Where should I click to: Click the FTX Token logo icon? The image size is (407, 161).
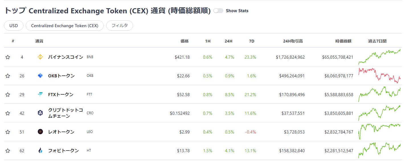(40, 94)
